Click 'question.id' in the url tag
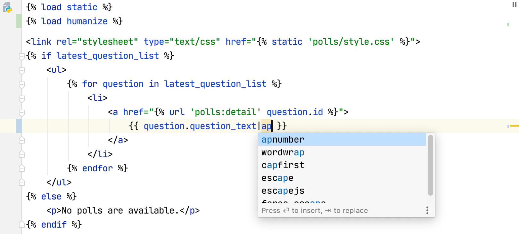 [x=295, y=112]
